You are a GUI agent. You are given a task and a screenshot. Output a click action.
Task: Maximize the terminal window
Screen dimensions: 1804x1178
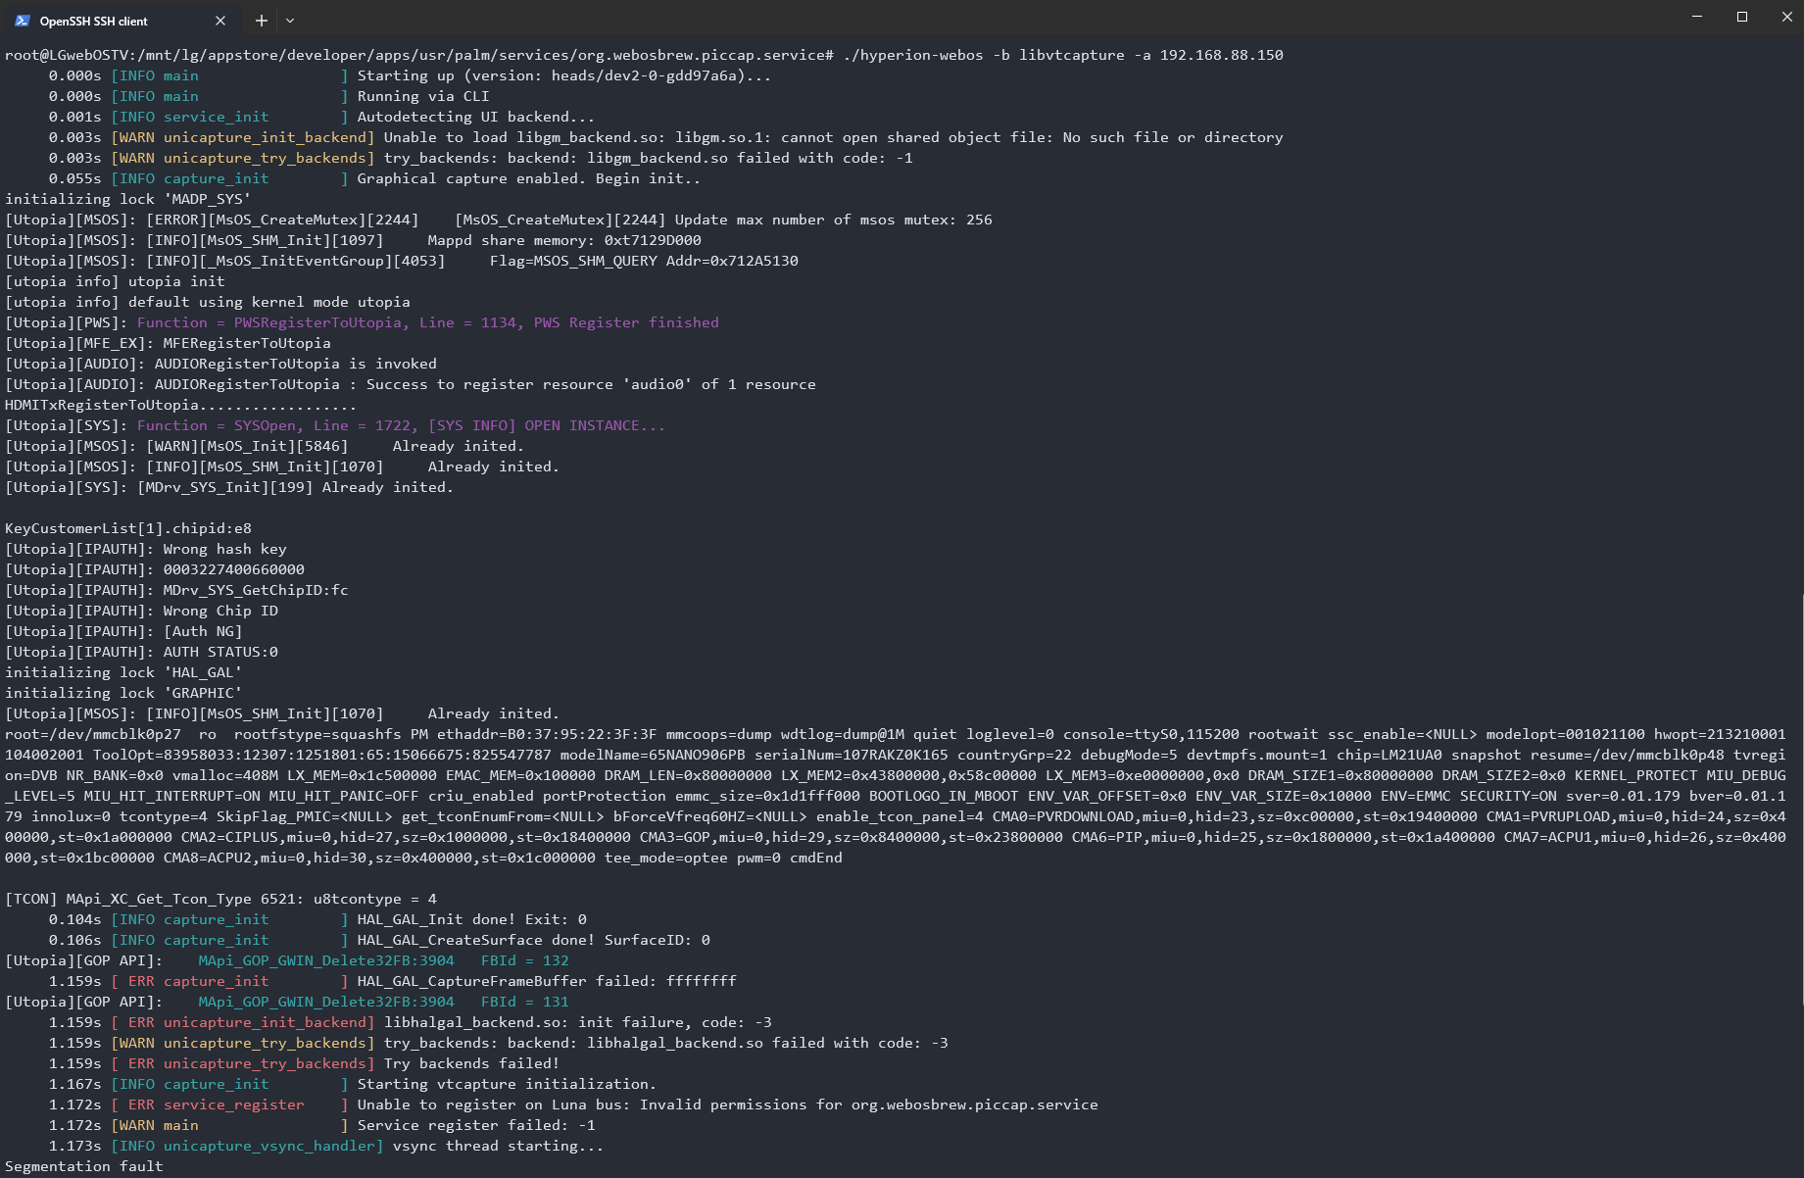pyautogui.click(x=1742, y=17)
